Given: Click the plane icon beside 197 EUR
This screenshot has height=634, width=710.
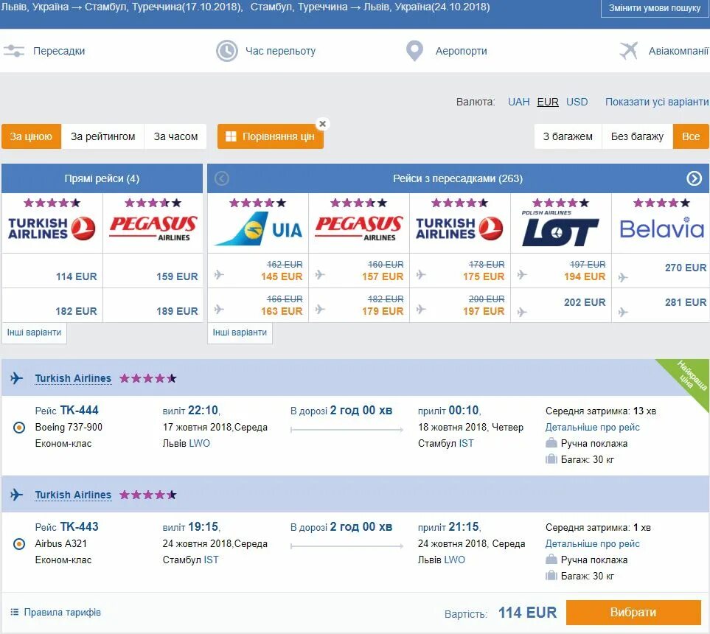Looking at the screenshot, I should [421, 310].
